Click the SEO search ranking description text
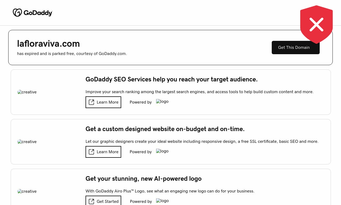 point(199,92)
